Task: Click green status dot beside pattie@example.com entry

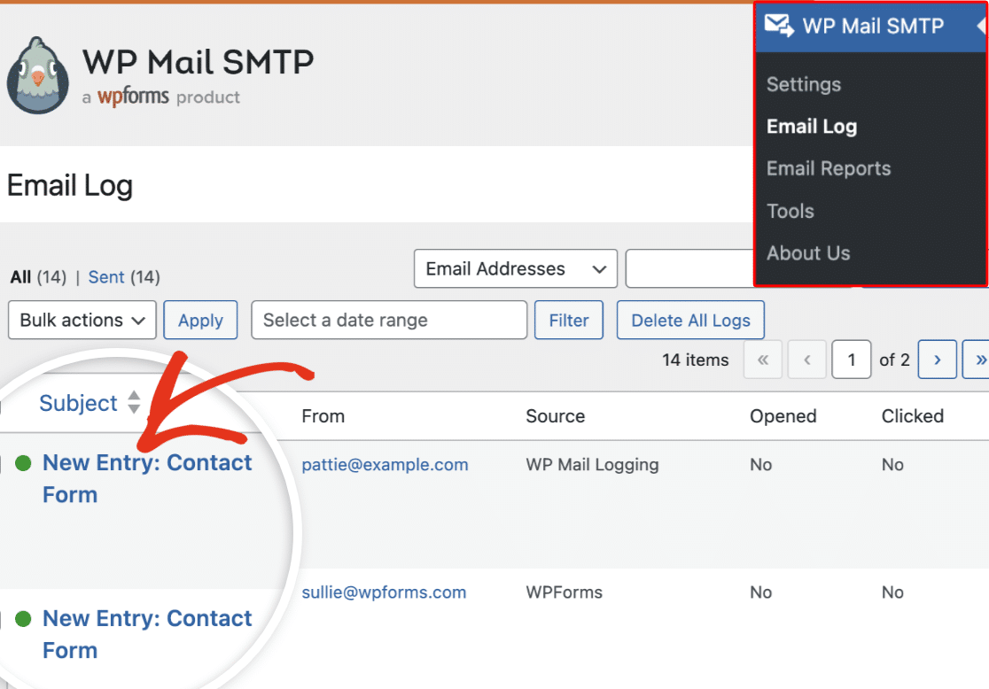Action: tap(23, 463)
